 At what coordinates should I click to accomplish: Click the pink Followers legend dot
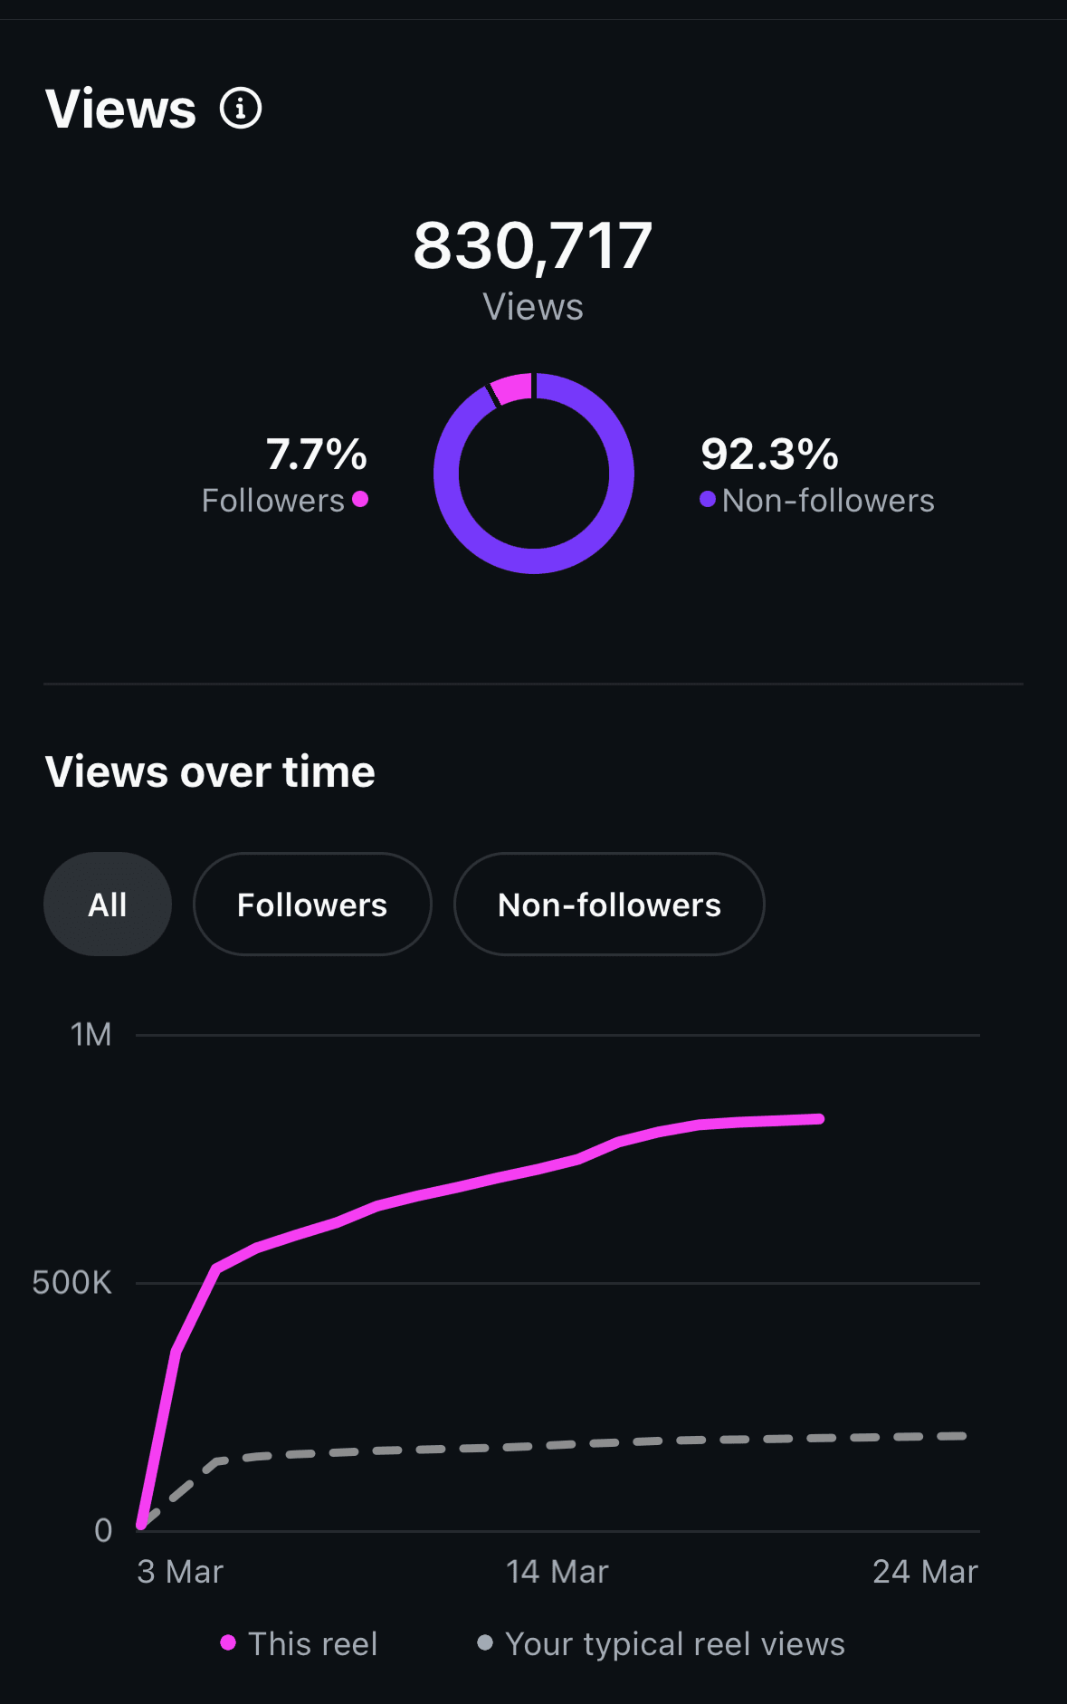pos(360,499)
